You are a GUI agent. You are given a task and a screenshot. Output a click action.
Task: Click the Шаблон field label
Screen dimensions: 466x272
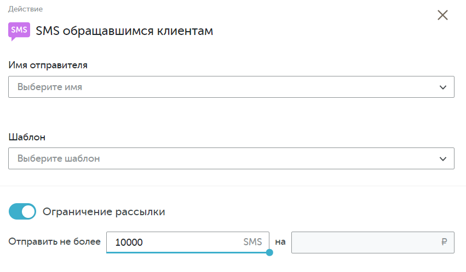click(x=27, y=137)
